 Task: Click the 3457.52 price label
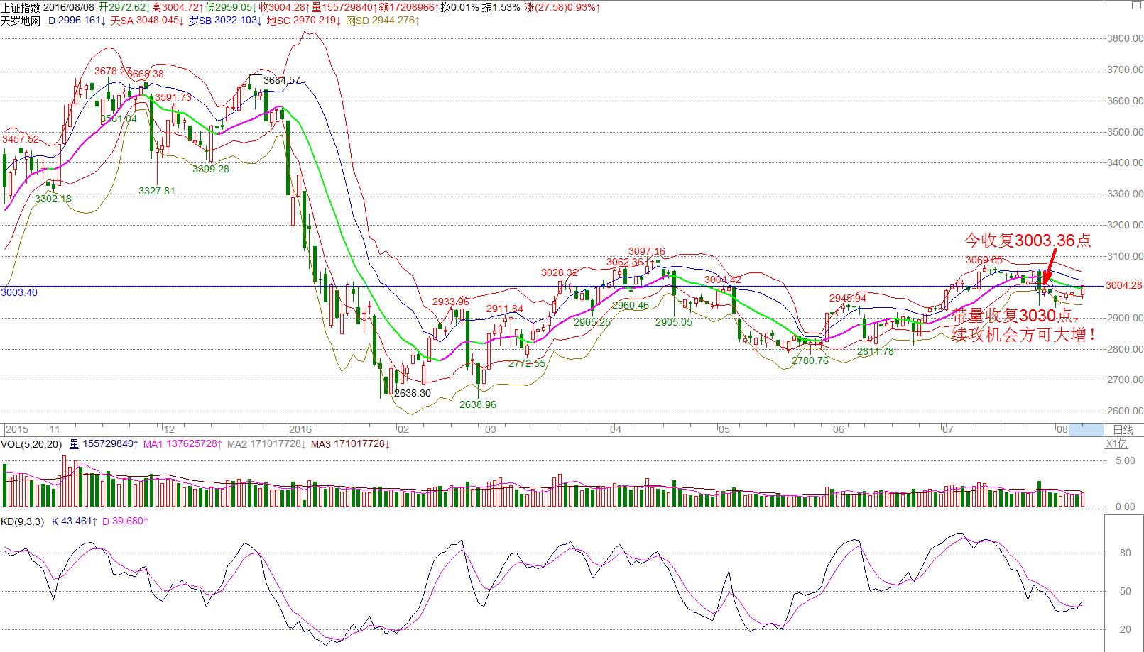tap(21, 139)
